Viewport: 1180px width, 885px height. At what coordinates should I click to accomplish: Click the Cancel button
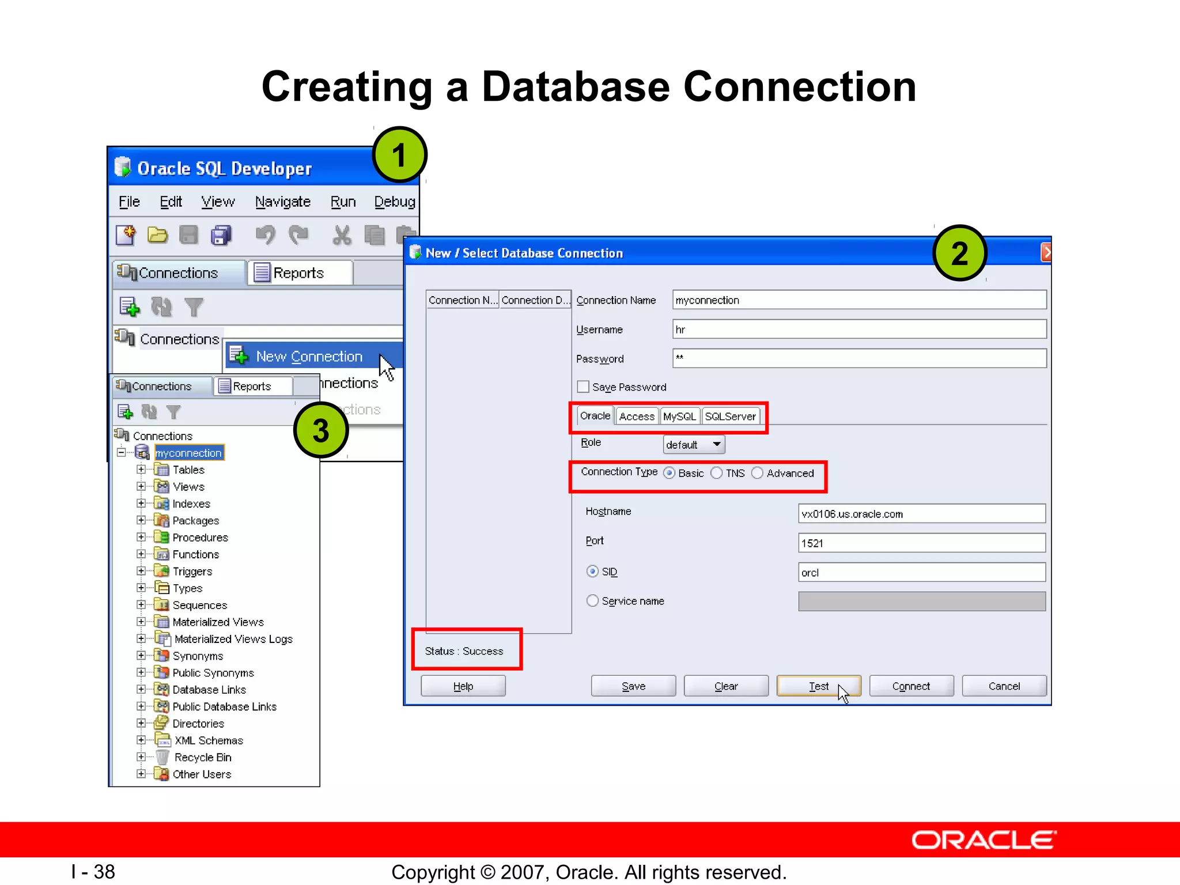pos(1004,686)
